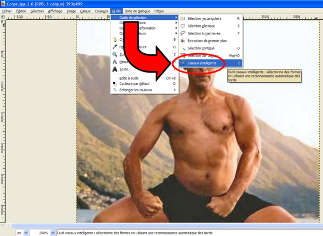Expand the Outils de transformation submenu arrow
Image resolution: width=323 pixels, height=236 pixels.
pyautogui.click(x=176, y=28)
